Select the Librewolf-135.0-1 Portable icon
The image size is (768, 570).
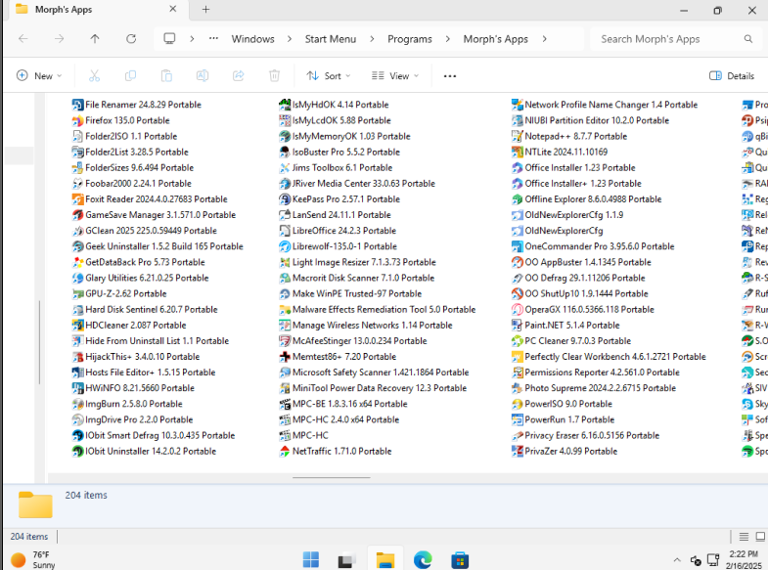click(x=285, y=246)
